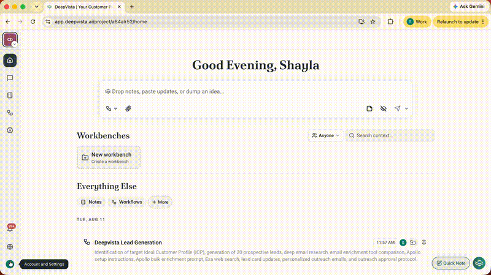This screenshot has height=275, width=491.
Task: Click the address bar URL
Action: coord(101,21)
